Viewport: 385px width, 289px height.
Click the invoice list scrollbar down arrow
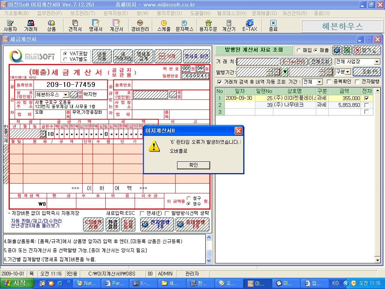(x=377, y=260)
